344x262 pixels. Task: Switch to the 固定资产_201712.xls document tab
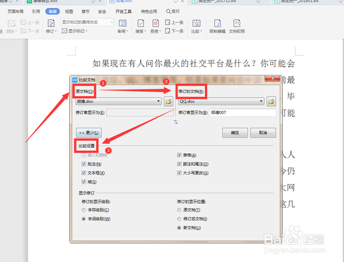point(228,2)
